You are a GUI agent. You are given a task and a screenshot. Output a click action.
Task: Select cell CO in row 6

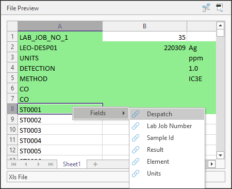pos(60,89)
